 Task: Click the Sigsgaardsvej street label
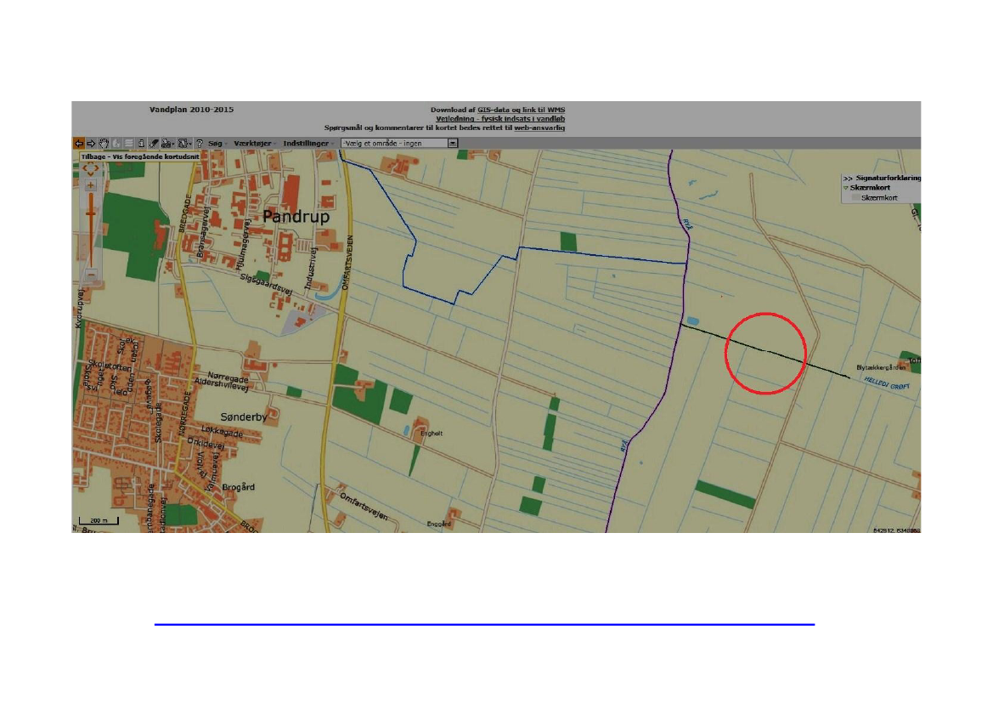(x=266, y=284)
